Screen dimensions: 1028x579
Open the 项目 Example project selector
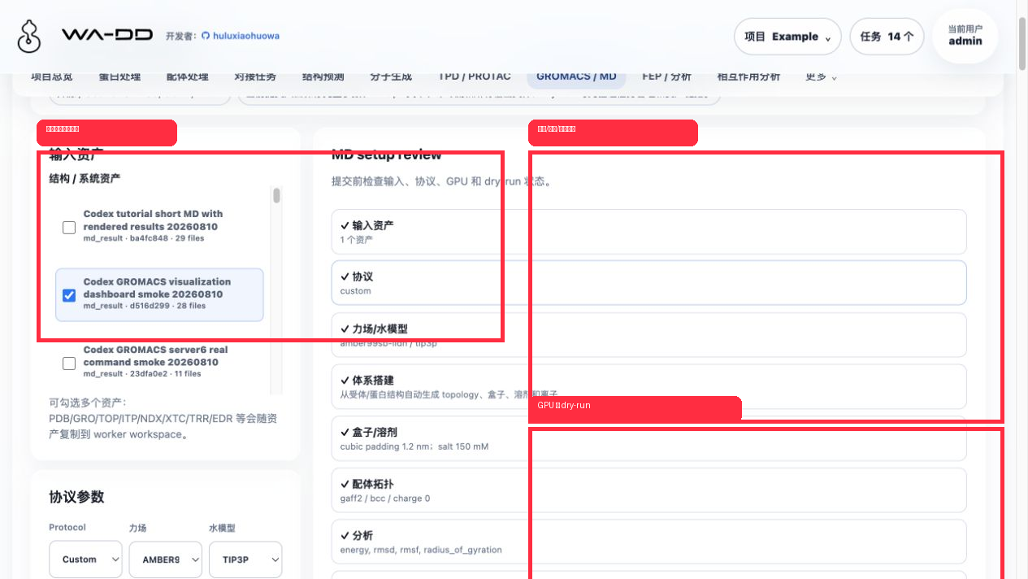pyautogui.click(x=787, y=37)
